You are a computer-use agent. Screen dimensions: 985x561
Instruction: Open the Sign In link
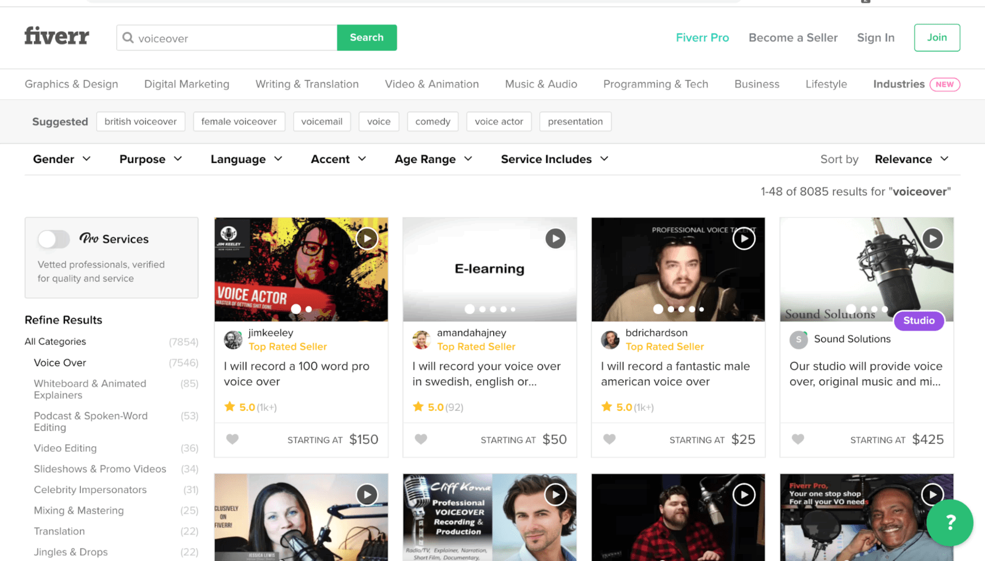point(875,38)
